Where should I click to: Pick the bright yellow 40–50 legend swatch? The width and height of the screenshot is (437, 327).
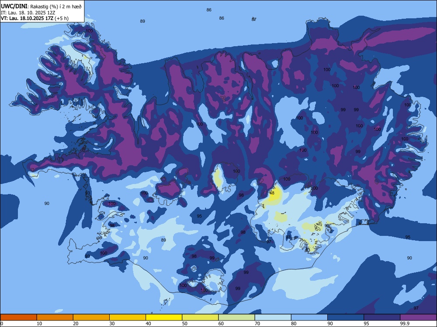click(x=164, y=317)
